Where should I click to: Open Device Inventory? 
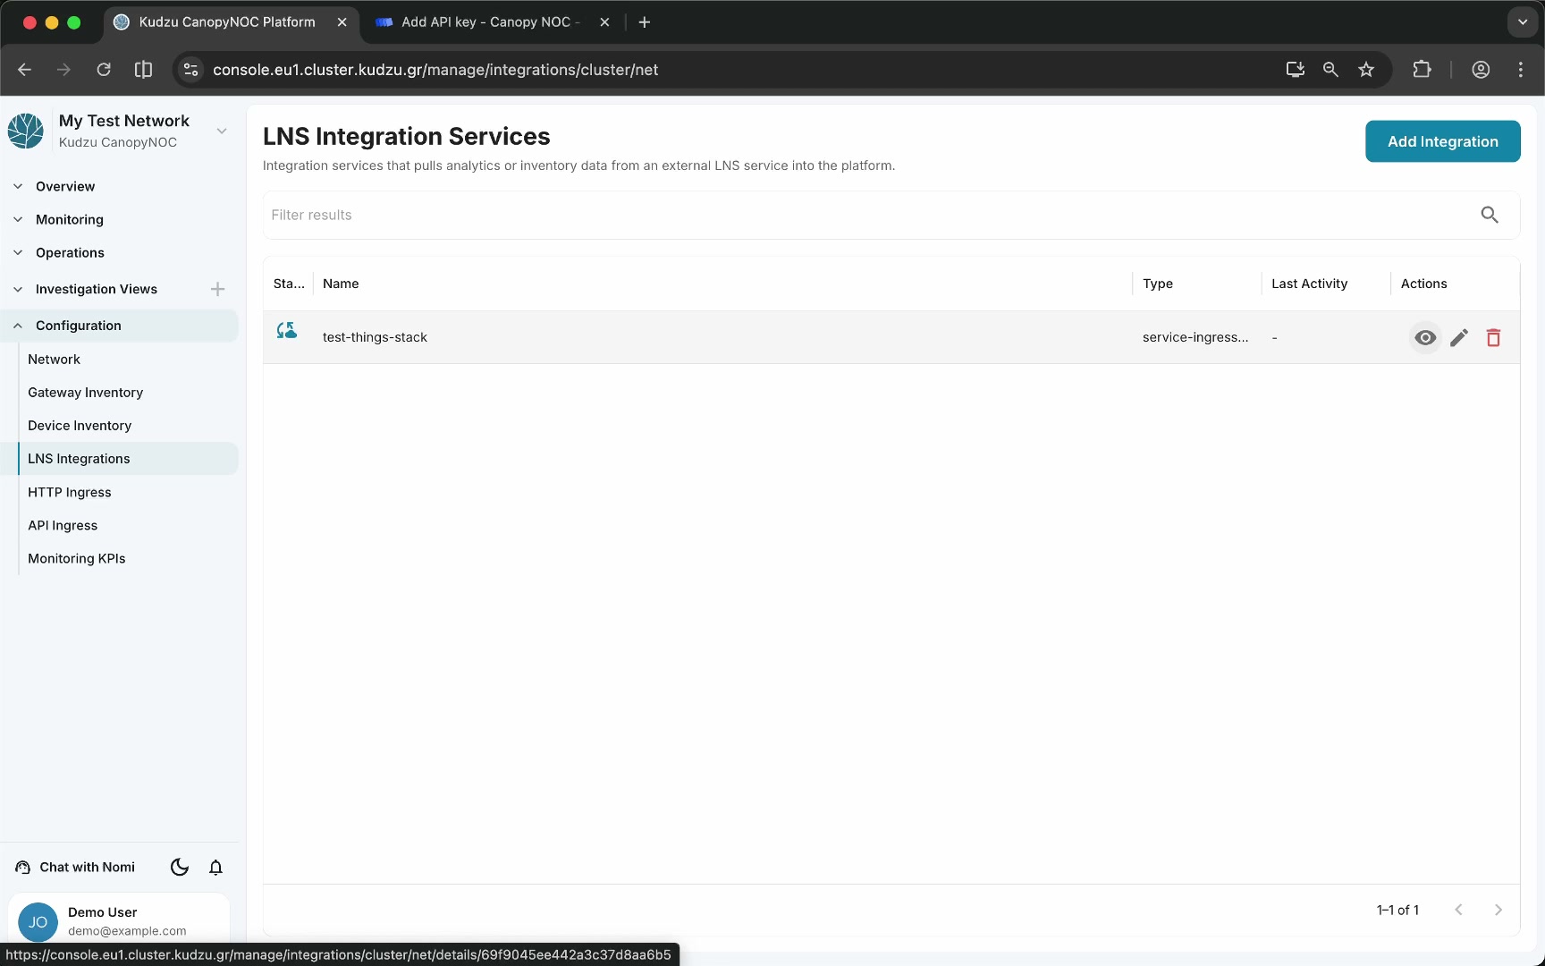80,425
